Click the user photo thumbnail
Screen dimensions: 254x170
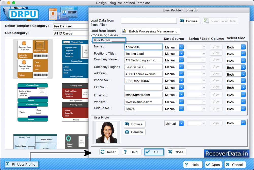107,132
